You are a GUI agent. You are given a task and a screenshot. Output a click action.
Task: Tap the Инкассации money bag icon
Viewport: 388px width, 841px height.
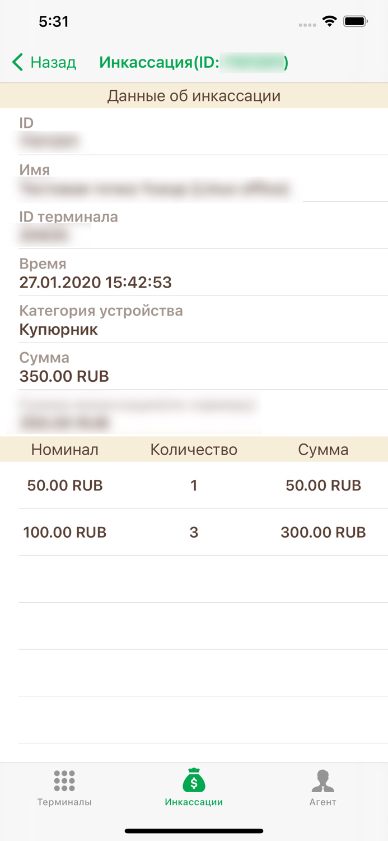[x=194, y=779]
